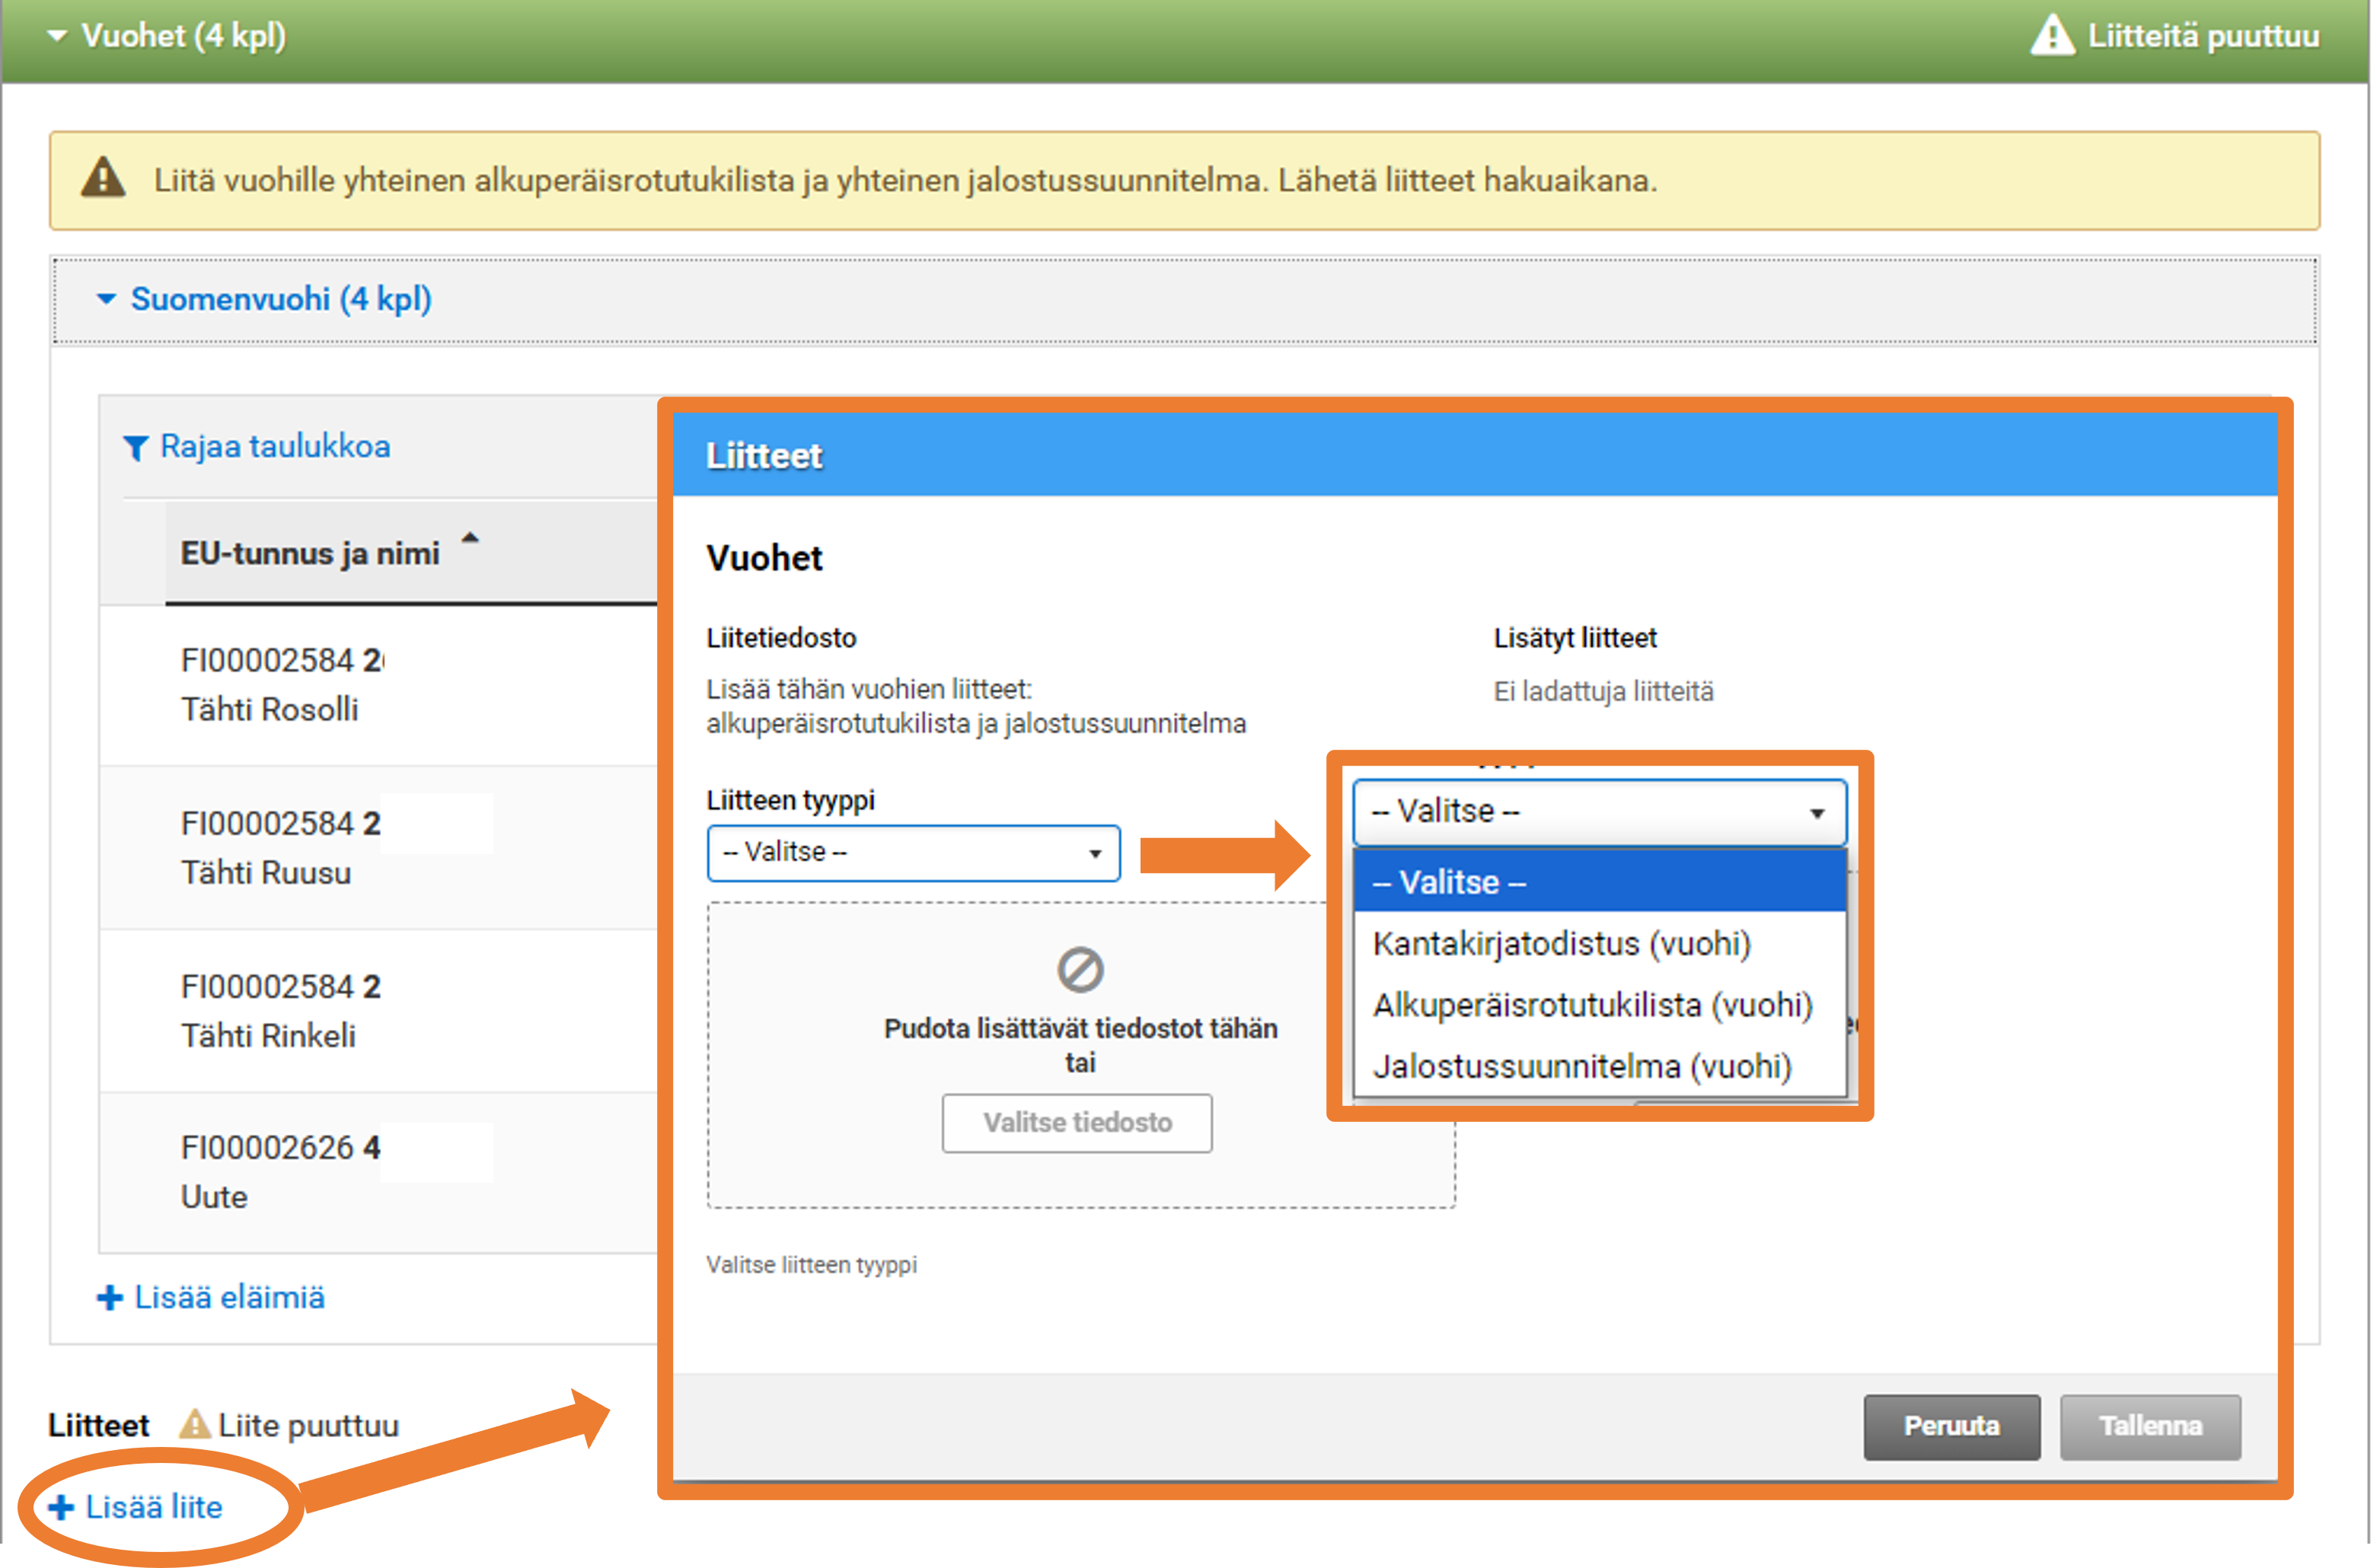Click the warning icon in the yellow notice banner
This screenshot has height=1568, width=2377.
(103, 180)
